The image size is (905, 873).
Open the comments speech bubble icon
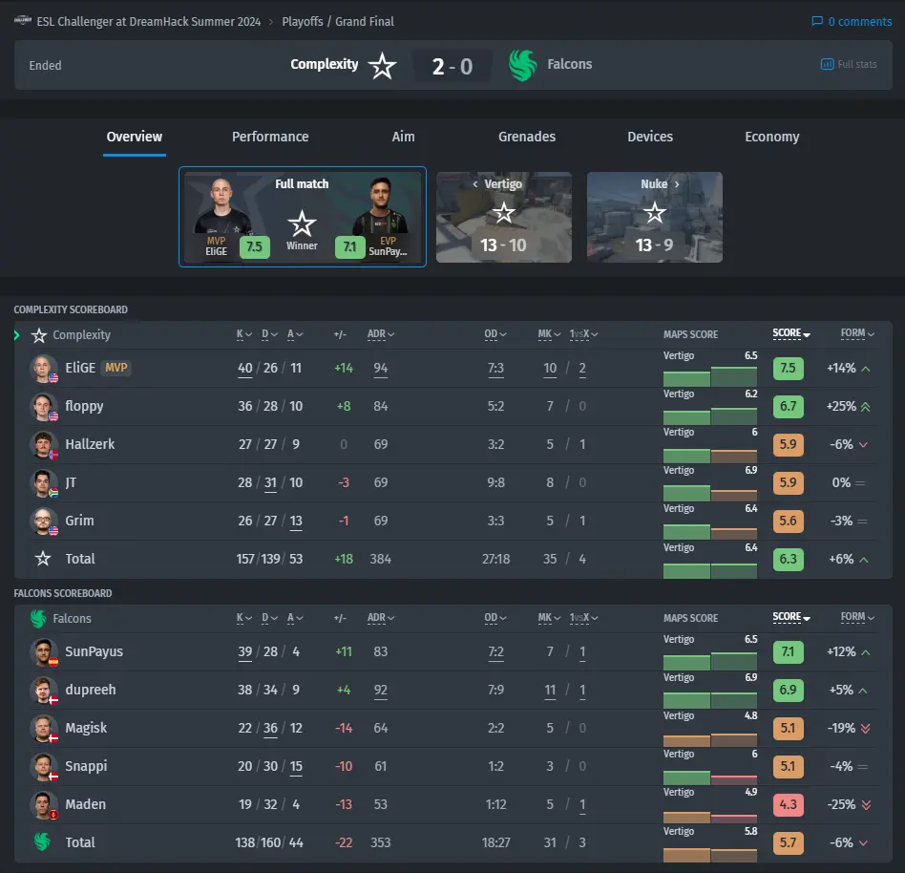pos(816,21)
